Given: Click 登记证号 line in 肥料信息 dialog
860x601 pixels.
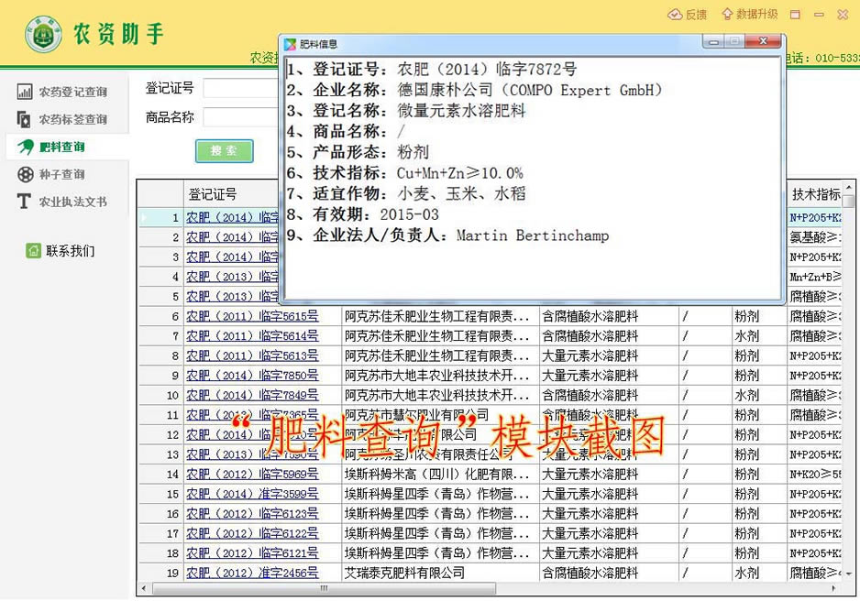Looking at the screenshot, I should coord(432,69).
